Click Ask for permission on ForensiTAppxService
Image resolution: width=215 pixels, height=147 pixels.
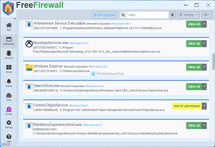point(187,106)
